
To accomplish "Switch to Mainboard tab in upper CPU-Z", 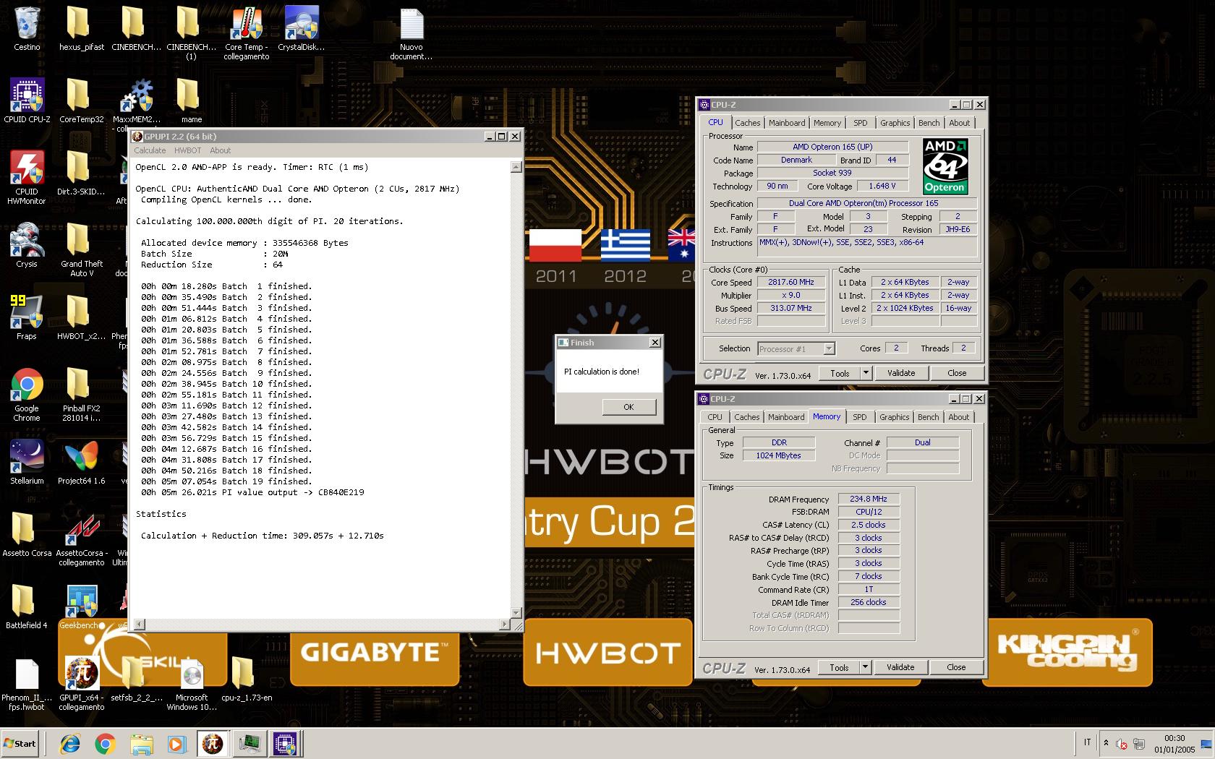I will click(786, 123).
